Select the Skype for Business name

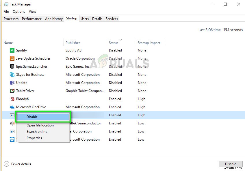click(x=30, y=75)
